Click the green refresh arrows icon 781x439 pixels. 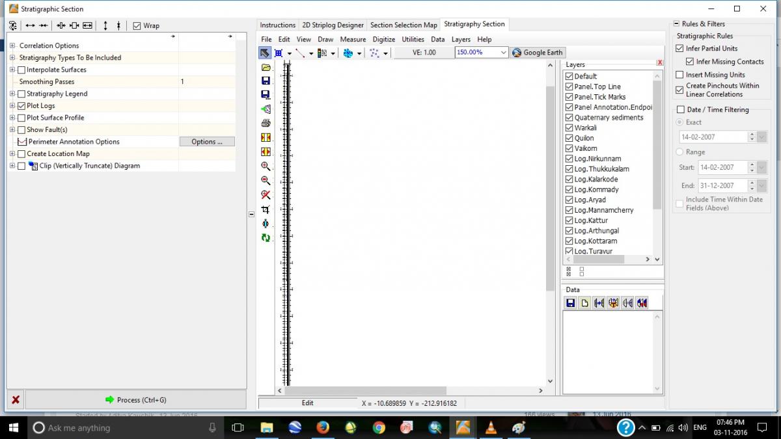tap(266, 238)
